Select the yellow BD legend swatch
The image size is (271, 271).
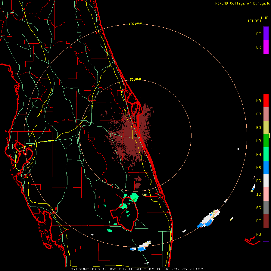(x=266, y=128)
